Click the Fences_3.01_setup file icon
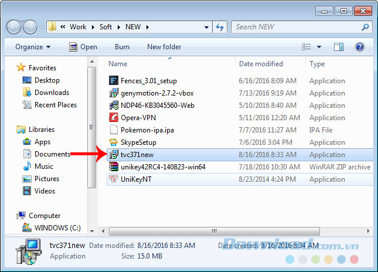Screen dimensions: 378x272 [x=114, y=80]
